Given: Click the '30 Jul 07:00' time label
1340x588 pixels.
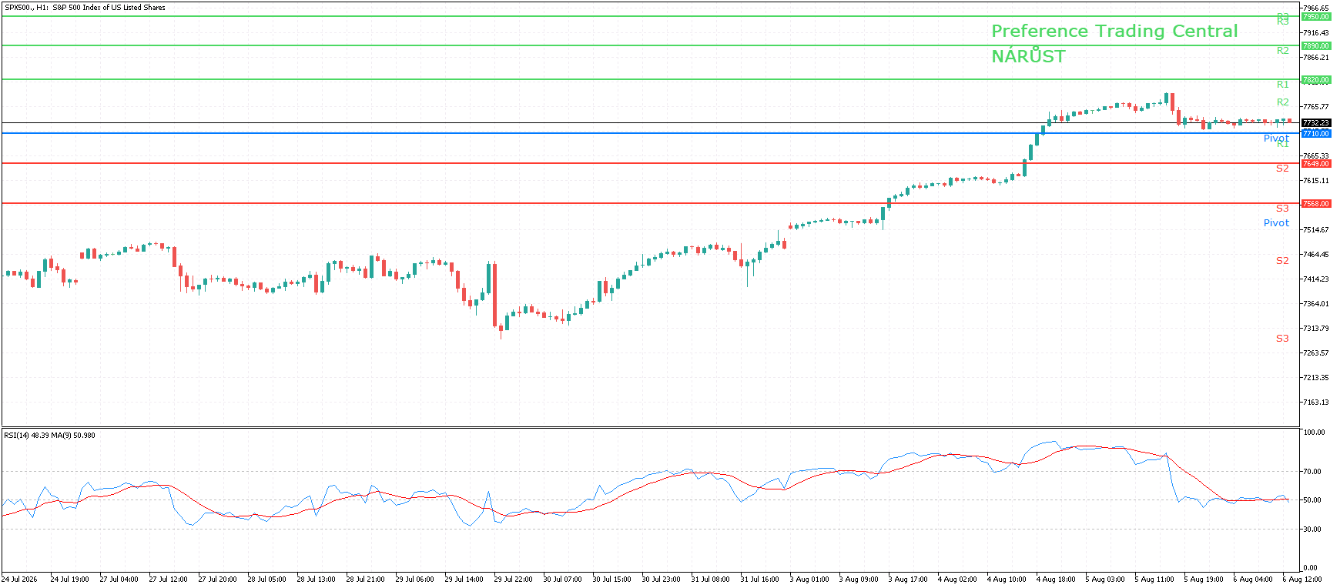Looking at the screenshot, I should pyautogui.click(x=562, y=580).
